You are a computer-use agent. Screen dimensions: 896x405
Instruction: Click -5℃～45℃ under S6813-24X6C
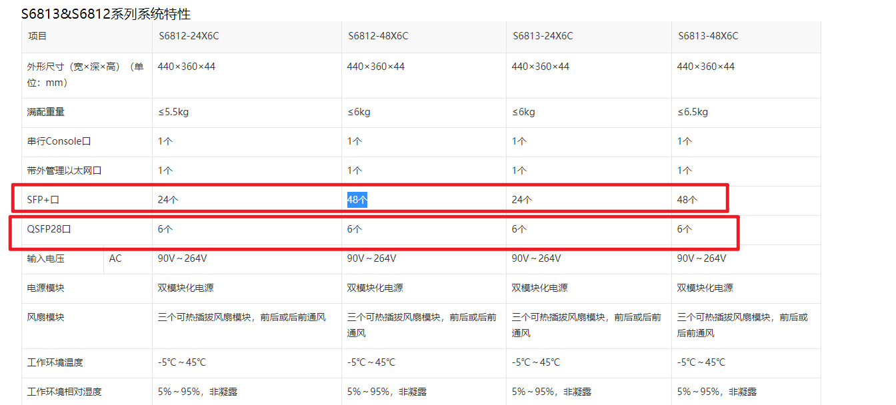(536, 362)
